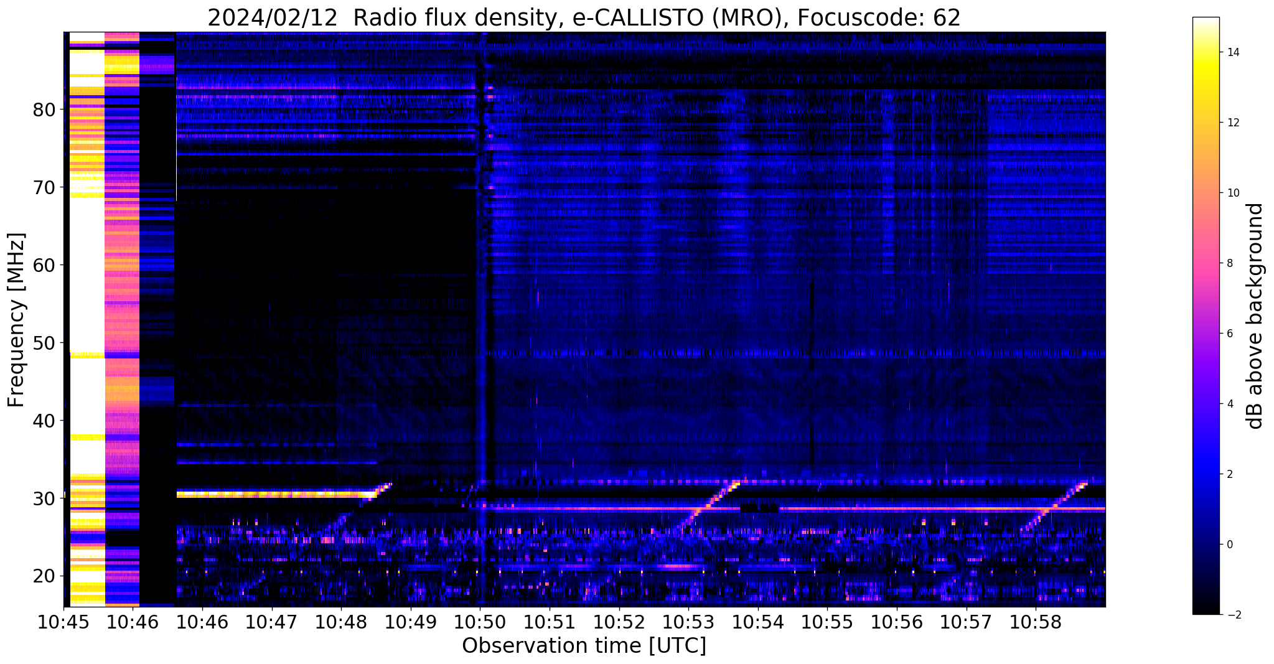The width and height of the screenshot is (1274, 664).
Task: Select the 70 MHz tick label
Action: coord(44,187)
